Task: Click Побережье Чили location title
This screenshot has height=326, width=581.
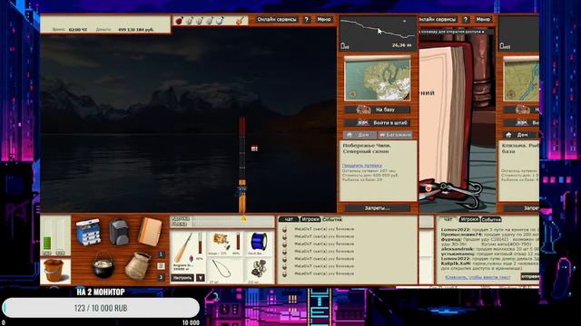Action: (x=367, y=149)
